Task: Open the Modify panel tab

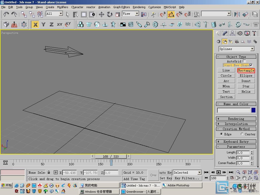Action: coord(225,33)
